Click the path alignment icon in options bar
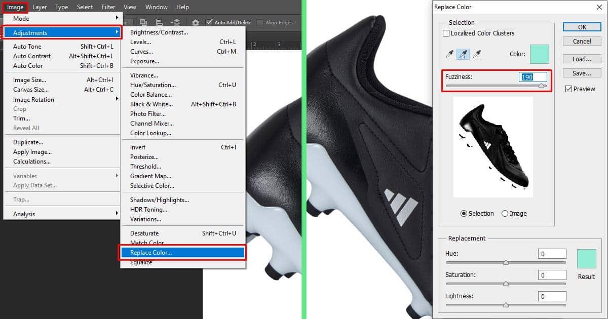This screenshot has width=608, height=319. [x=159, y=22]
